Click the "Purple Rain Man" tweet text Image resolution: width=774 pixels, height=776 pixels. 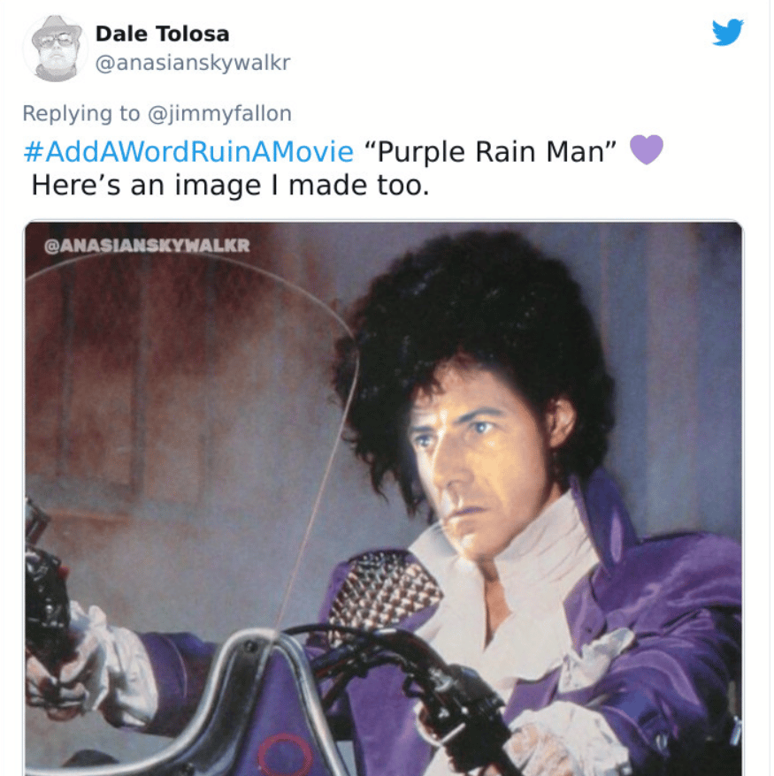[x=490, y=151]
